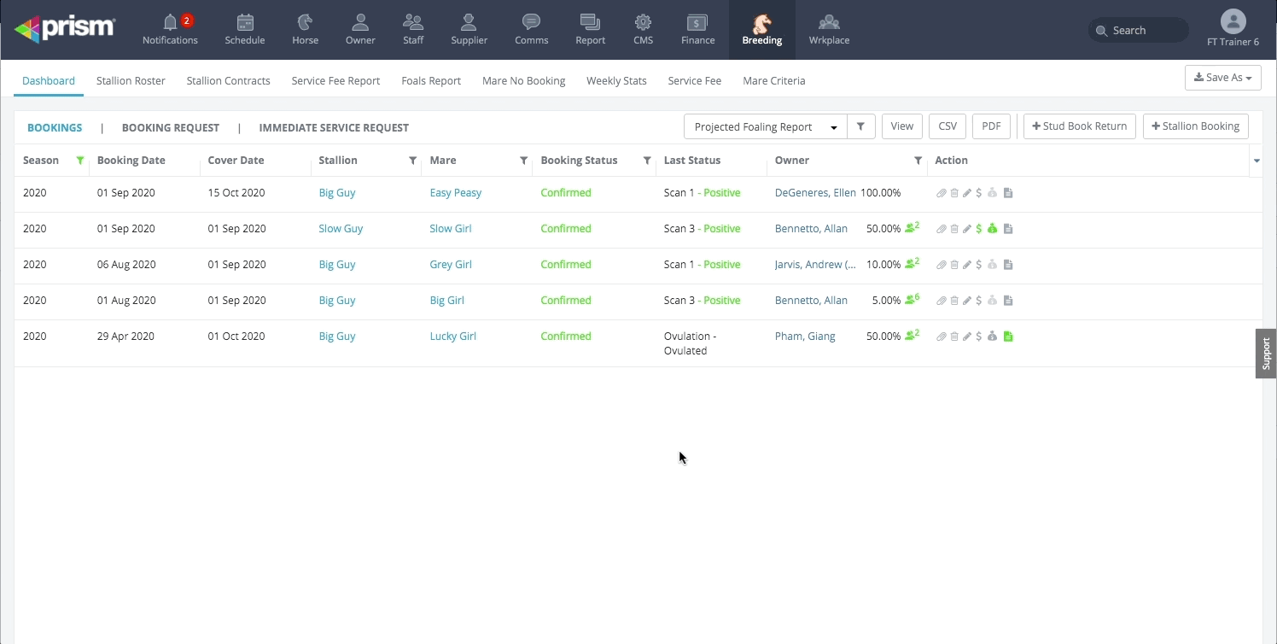Delete the Slow Girl booking via trash icon
Viewport: 1277px width, 644px height.
point(954,229)
